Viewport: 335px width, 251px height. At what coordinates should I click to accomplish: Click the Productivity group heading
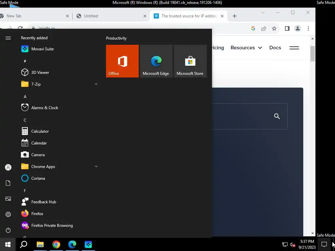(116, 38)
